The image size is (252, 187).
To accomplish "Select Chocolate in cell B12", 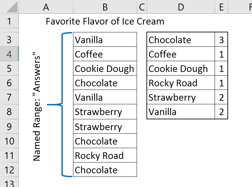I will 105,170.
